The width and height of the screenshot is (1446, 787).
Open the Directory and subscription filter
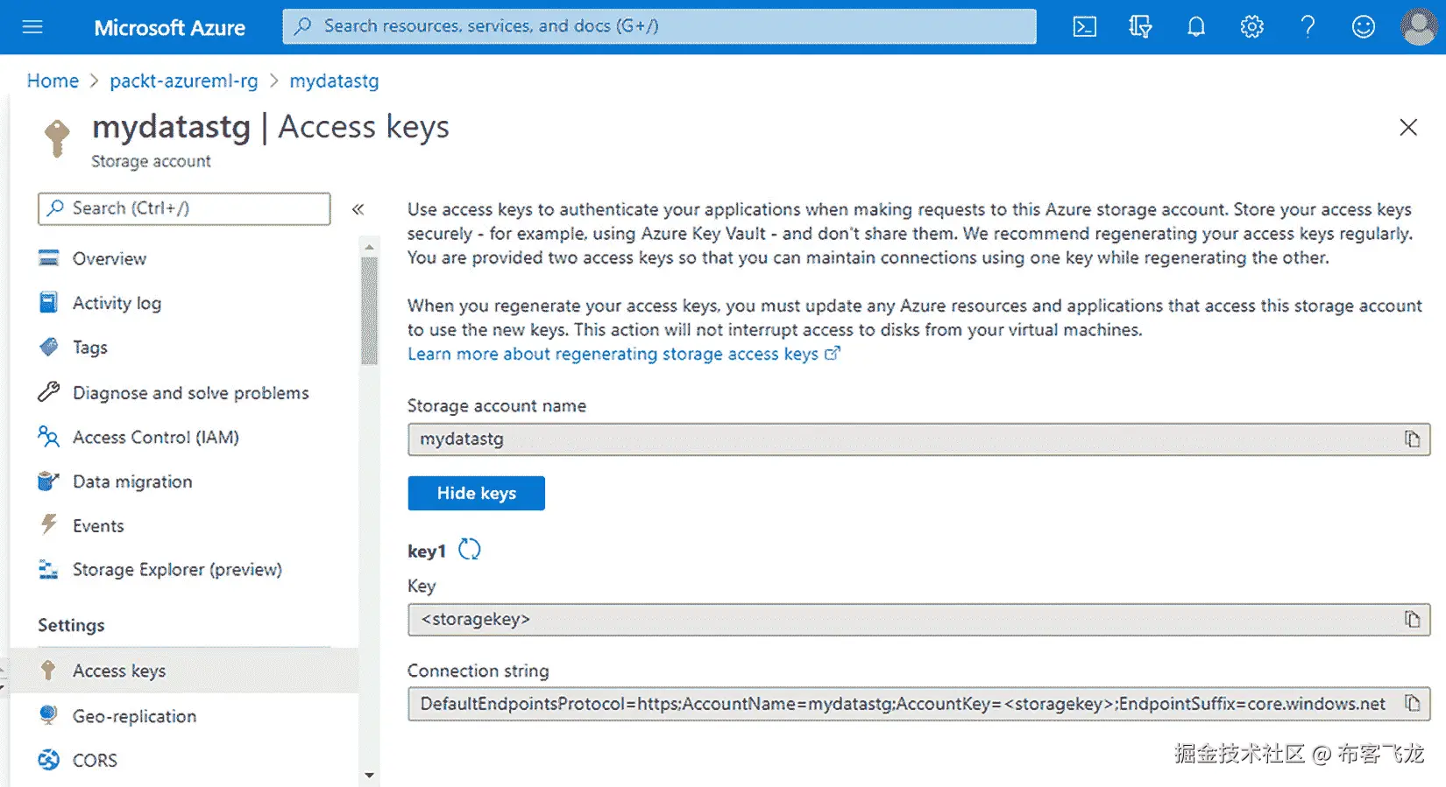coord(1140,27)
